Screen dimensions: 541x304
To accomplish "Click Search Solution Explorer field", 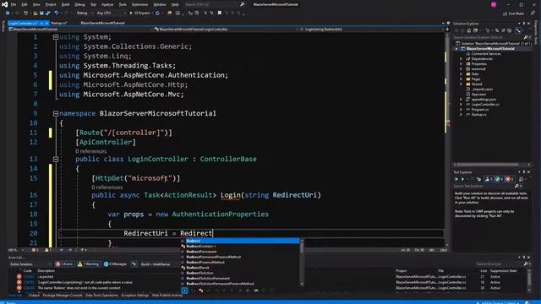I will pyautogui.click(x=488, y=37).
